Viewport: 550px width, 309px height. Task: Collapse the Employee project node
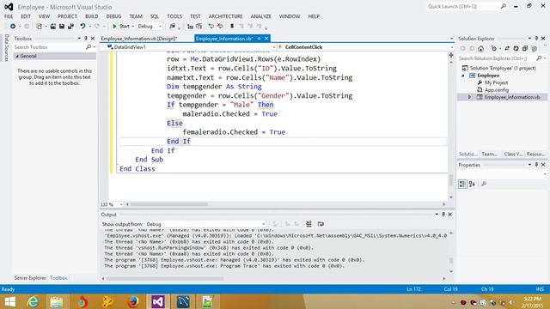point(463,76)
